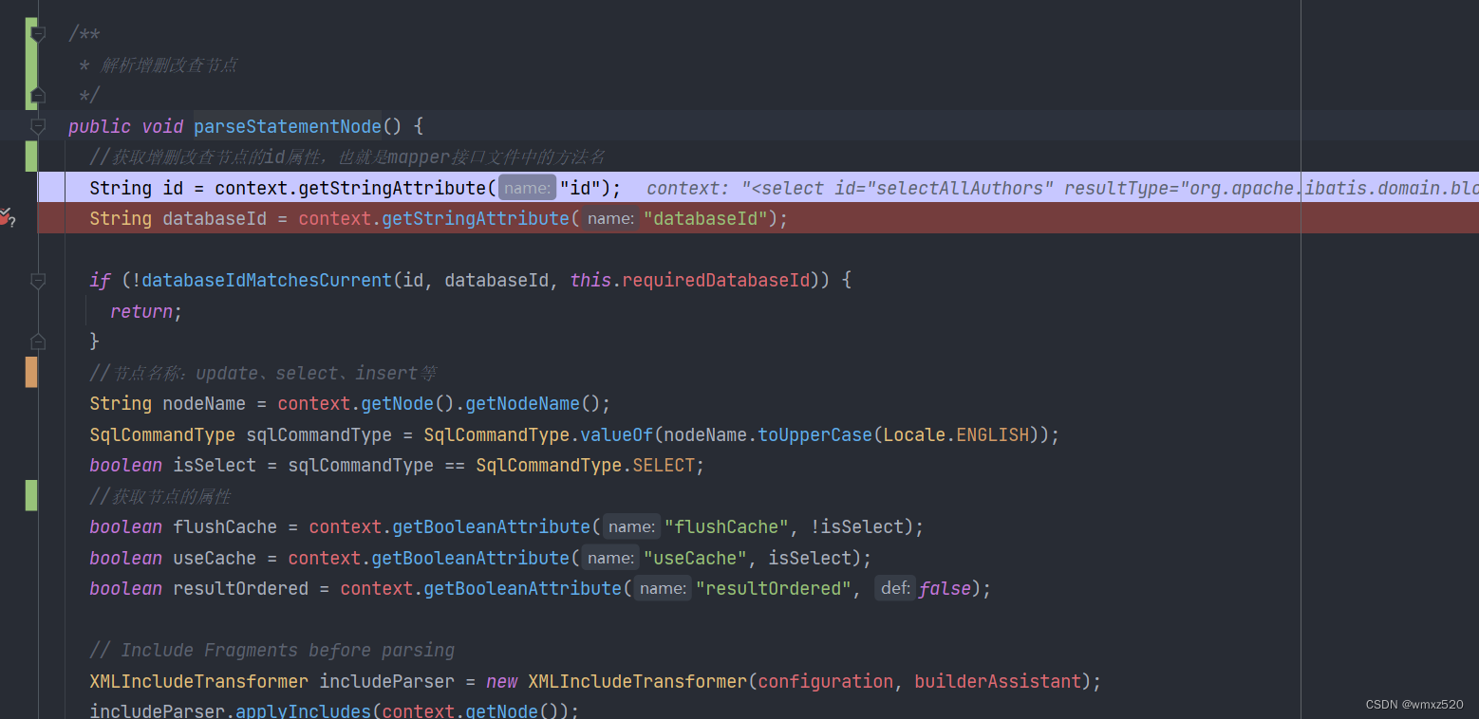Click the Locale class name
The width and height of the screenshot is (1479, 719).
click(914, 434)
